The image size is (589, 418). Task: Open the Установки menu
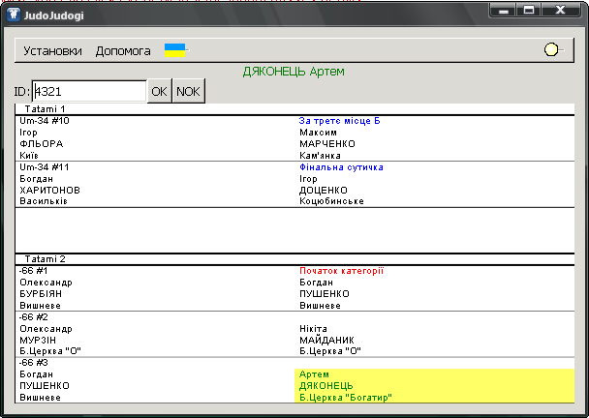tap(52, 50)
